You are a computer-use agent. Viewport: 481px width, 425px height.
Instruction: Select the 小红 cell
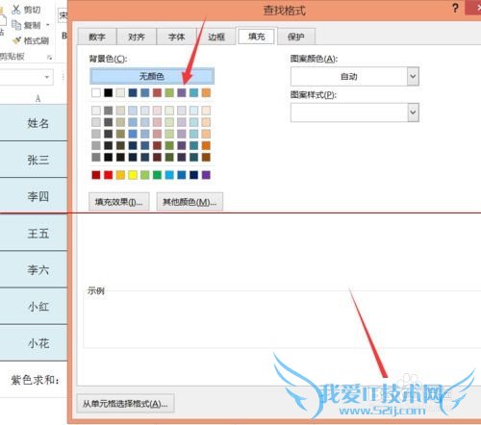pyautogui.click(x=34, y=306)
